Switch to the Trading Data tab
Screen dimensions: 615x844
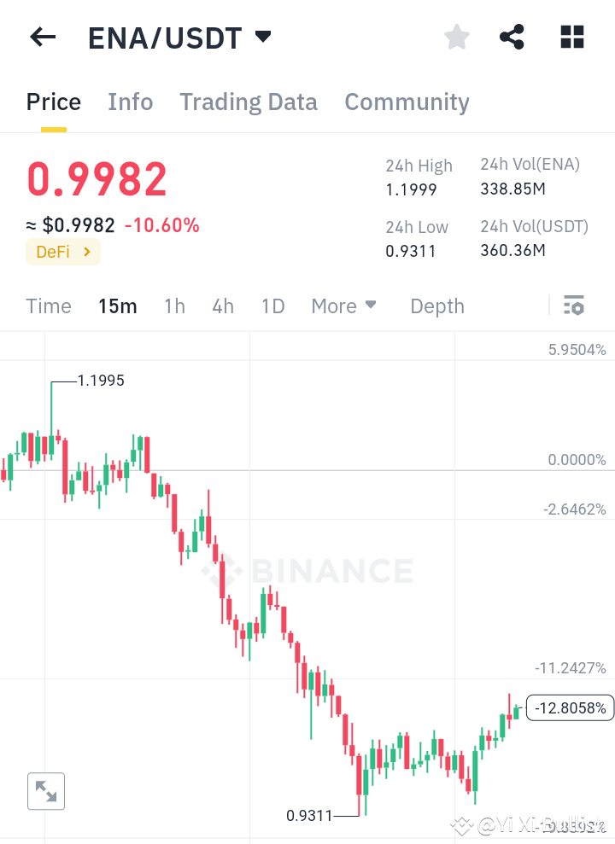click(x=248, y=102)
